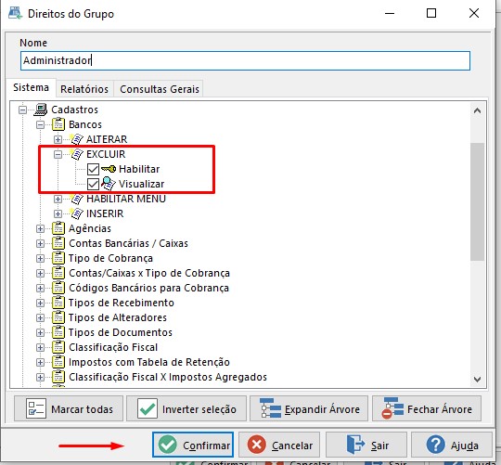Screen dimensions: 501x465
Task: Click the Impostos com Tabela de Retenção icon
Action: [58, 362]
